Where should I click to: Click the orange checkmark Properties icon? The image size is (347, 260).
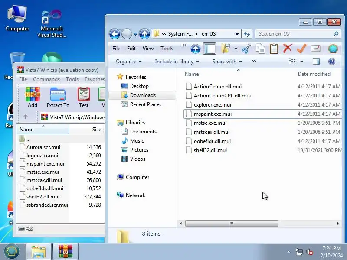pos(301,49)
